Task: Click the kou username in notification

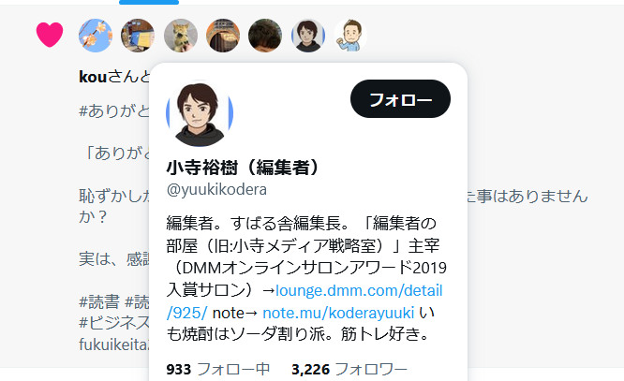Action: (x=93, y=77)
